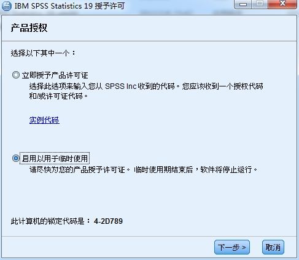Proceed with the 下一步 button
Screen dimensions: 299x260
point(232,247)
